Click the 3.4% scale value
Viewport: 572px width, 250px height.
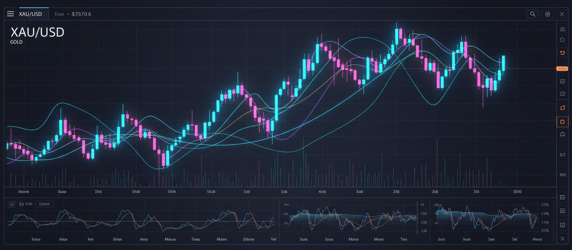coord(545,222)
